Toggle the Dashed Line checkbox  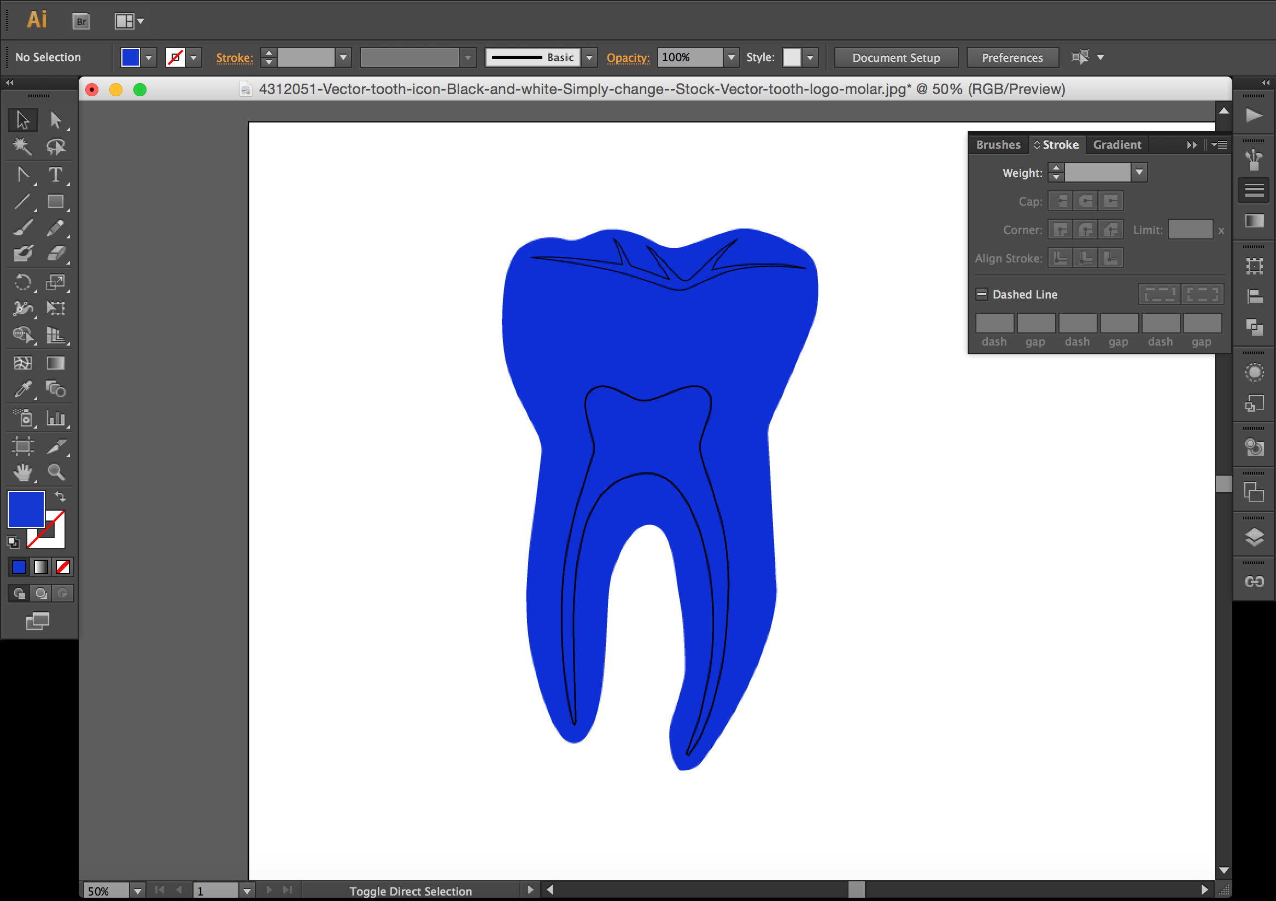(982, 294)
